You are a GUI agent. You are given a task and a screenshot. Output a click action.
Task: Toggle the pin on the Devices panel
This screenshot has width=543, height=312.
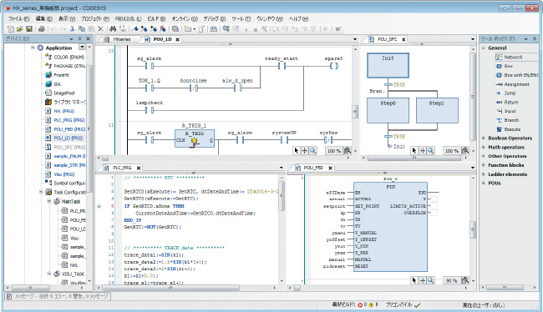79,38
